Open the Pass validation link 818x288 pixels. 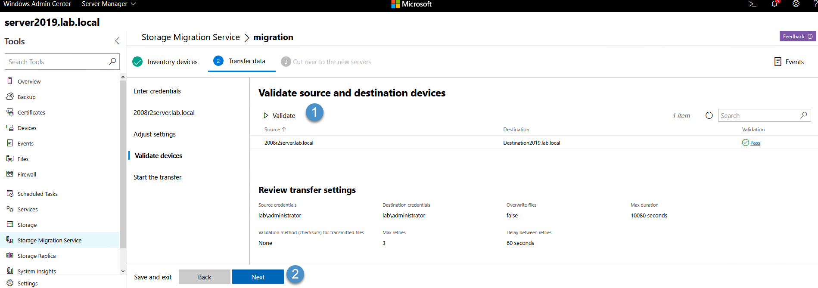coord(755,143)
